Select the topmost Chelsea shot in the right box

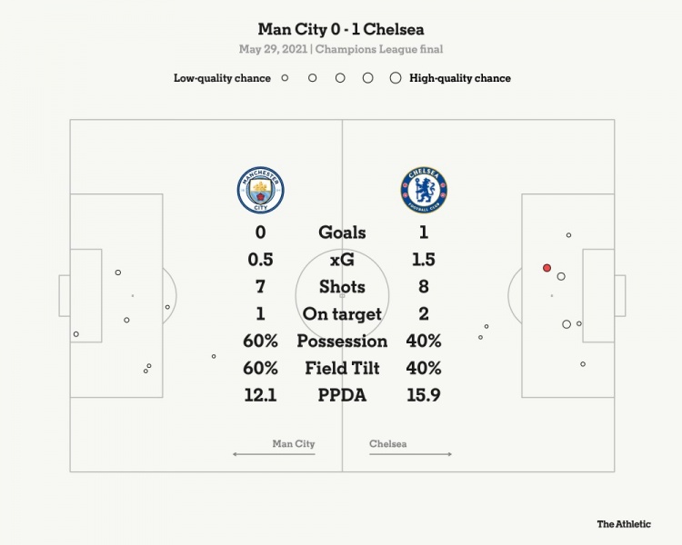tap(568, 234)
